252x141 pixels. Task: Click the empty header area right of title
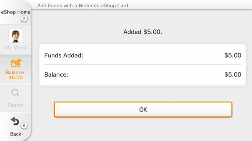coord(190,5)
